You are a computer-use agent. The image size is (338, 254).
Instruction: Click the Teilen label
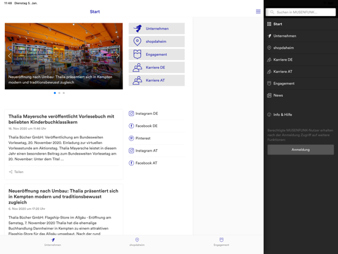click(19, 172)
